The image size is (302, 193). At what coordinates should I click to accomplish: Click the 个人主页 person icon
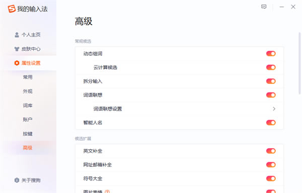(17, 35)
